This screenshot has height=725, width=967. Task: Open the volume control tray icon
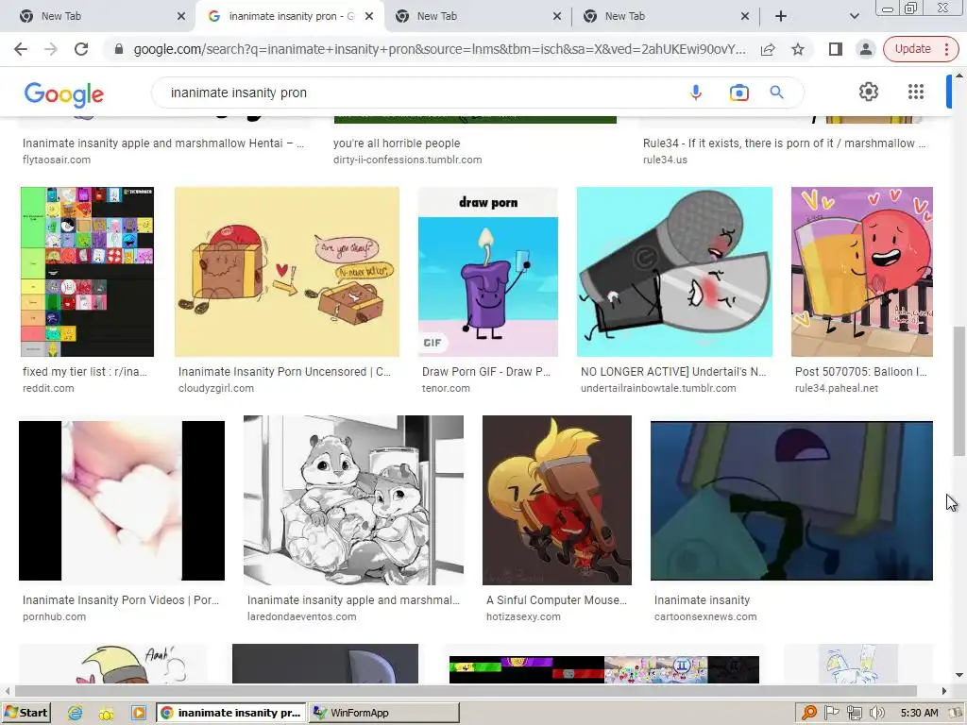coord(876,713)
